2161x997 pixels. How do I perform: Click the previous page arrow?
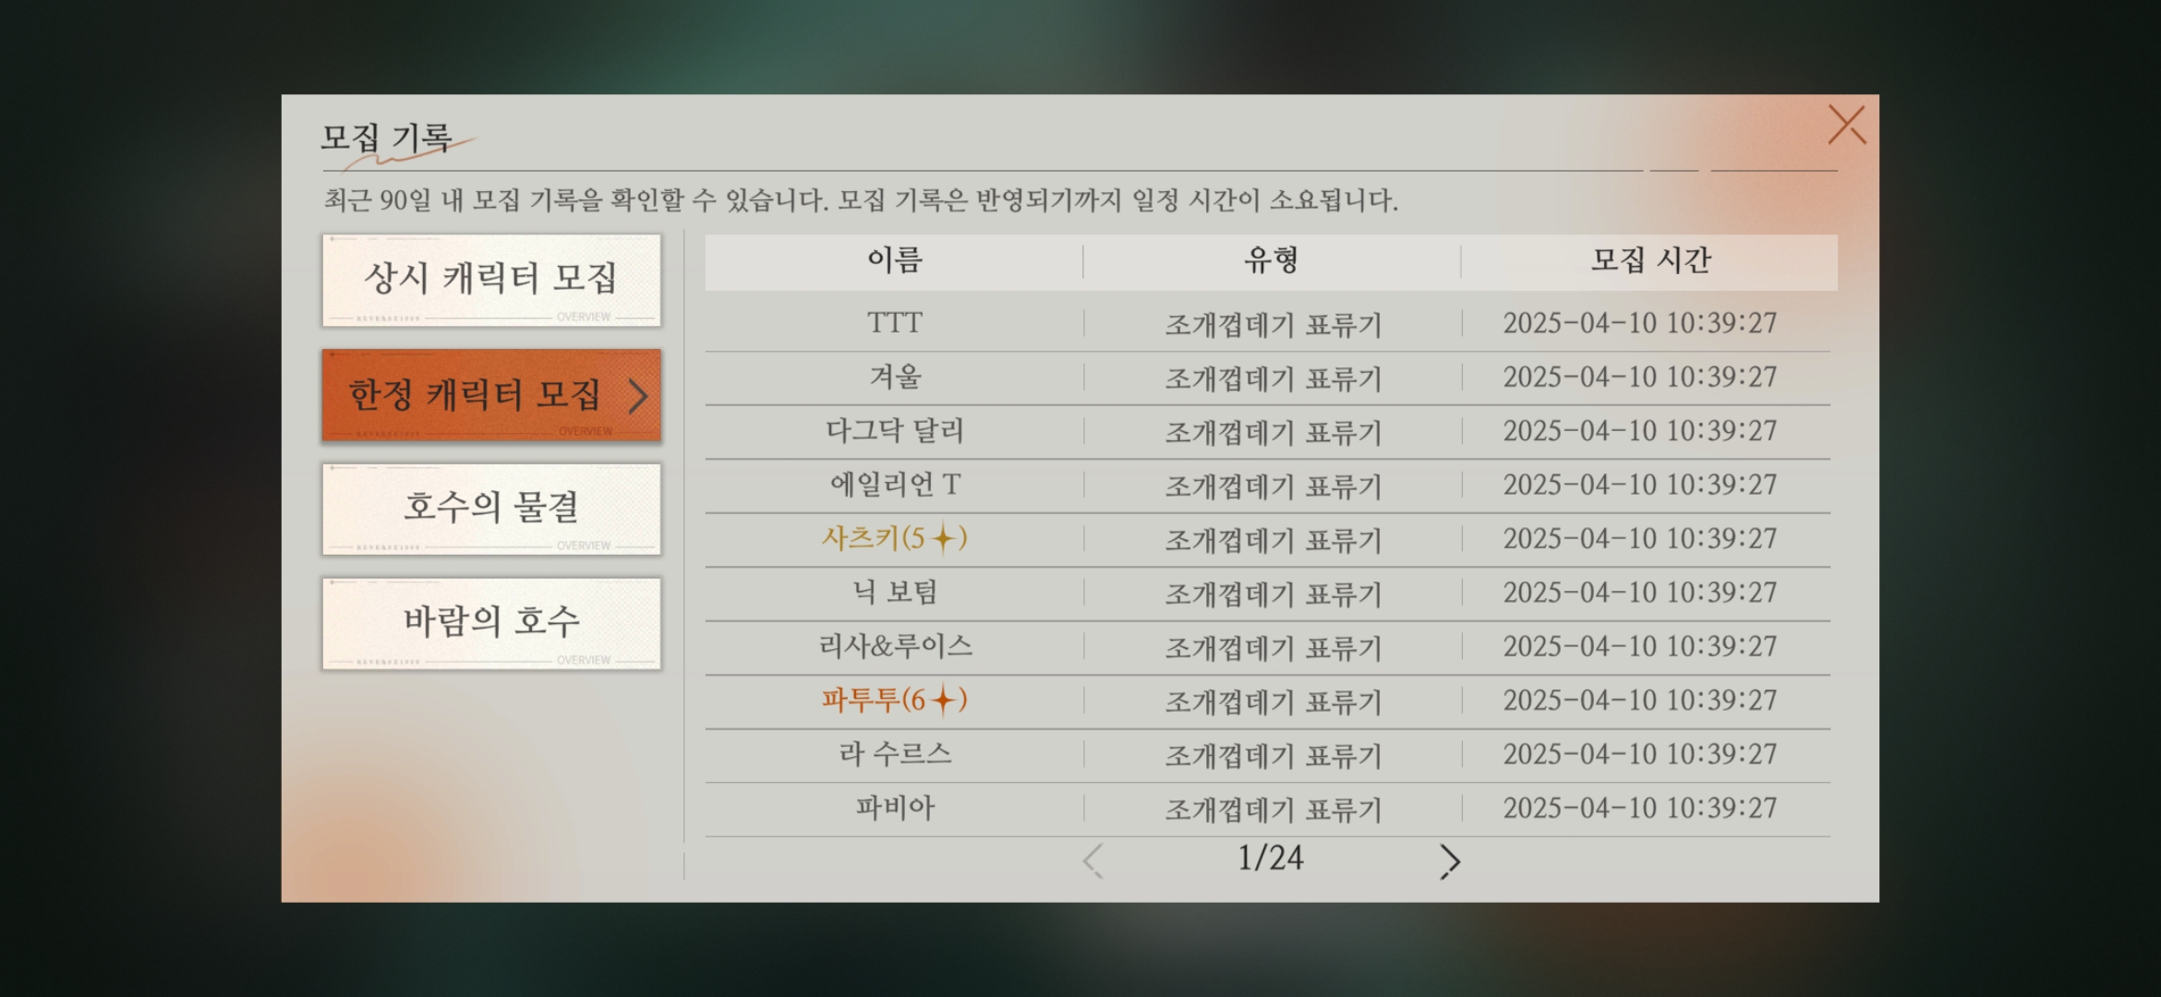click(x=1093, y=861)
